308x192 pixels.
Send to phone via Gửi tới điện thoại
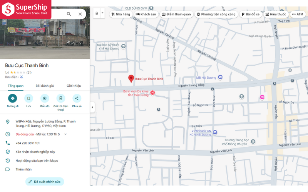[x=61, y=98]
